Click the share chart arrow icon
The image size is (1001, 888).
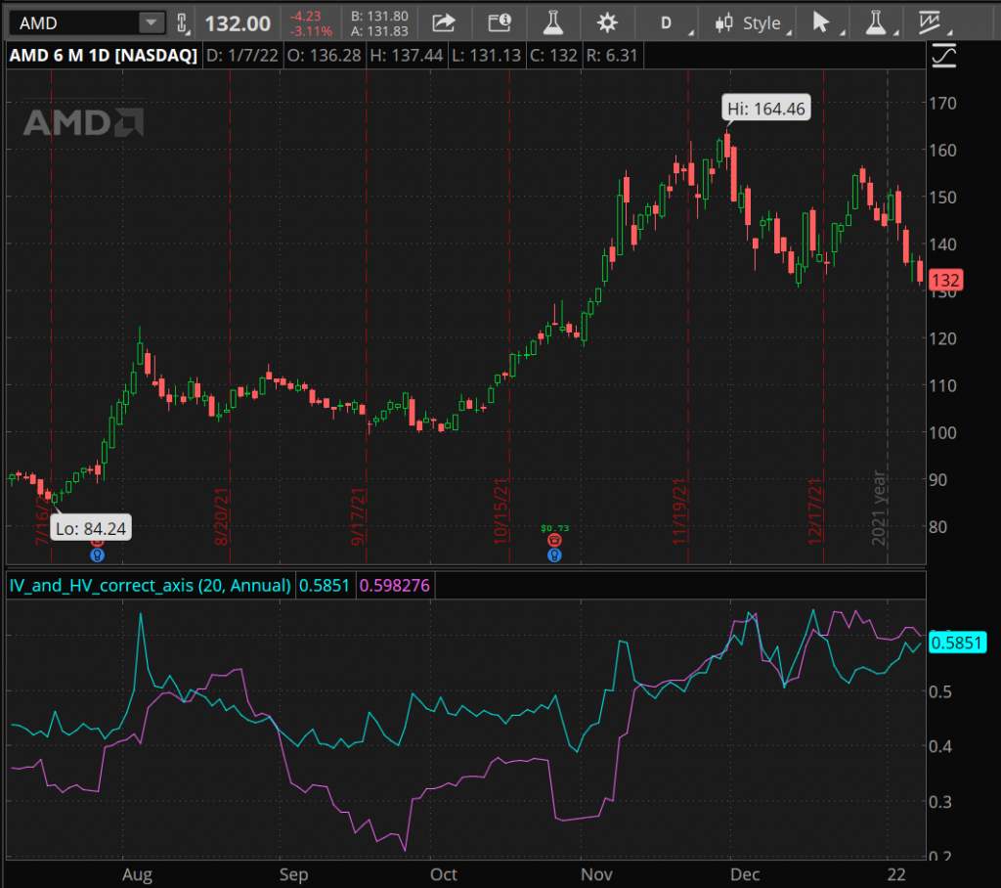point(444,23)
